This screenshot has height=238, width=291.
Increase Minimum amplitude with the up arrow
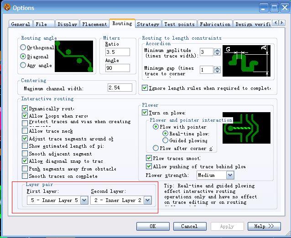pyautogui.click(x=217, y=50)
